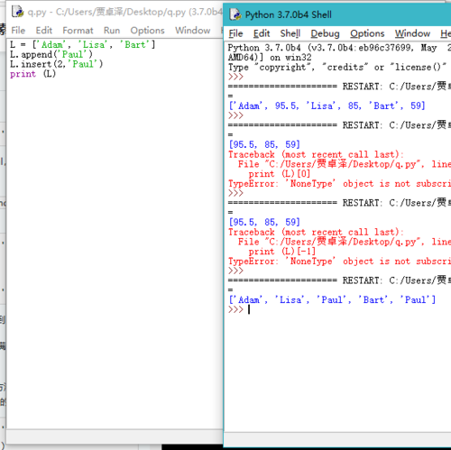Click first RESTART separator line in shell
The height and width of the screenshot is (450, 451).
click(x=339, y=87)
